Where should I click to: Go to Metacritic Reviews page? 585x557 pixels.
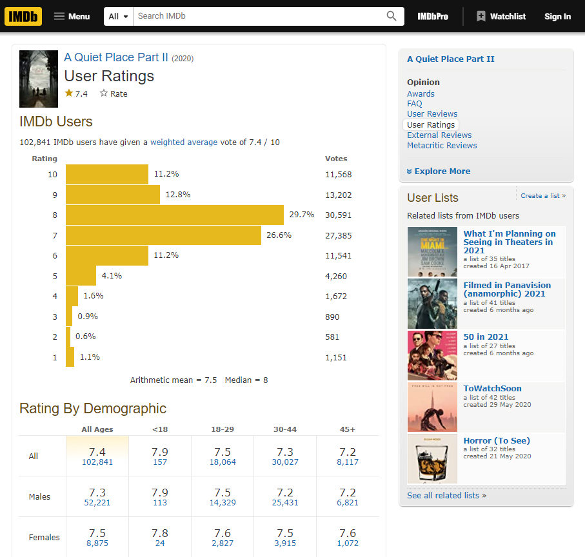pos(442,146)
